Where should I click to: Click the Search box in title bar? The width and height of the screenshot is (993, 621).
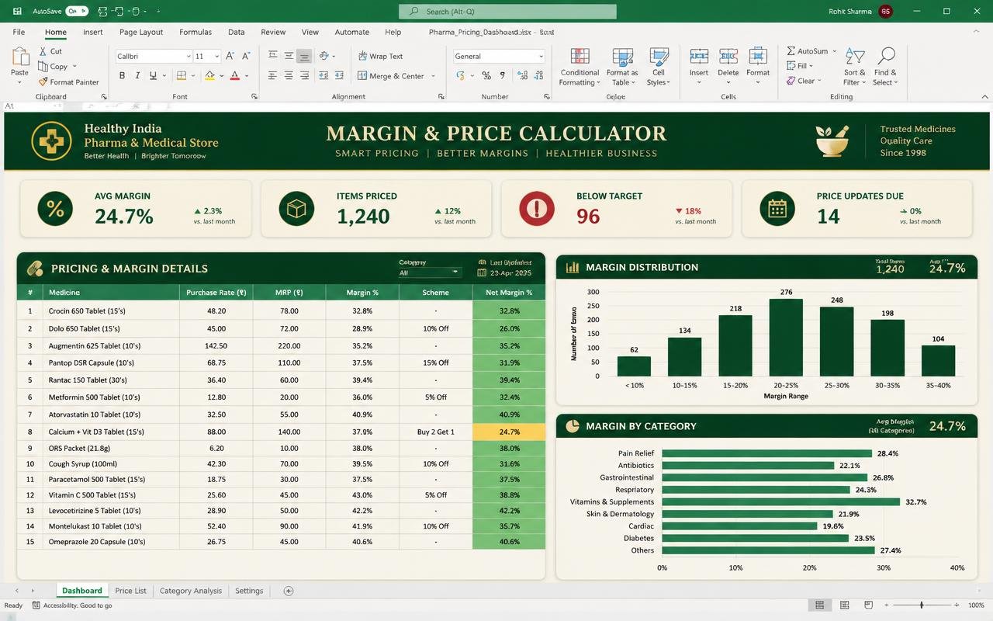(507, 12)
